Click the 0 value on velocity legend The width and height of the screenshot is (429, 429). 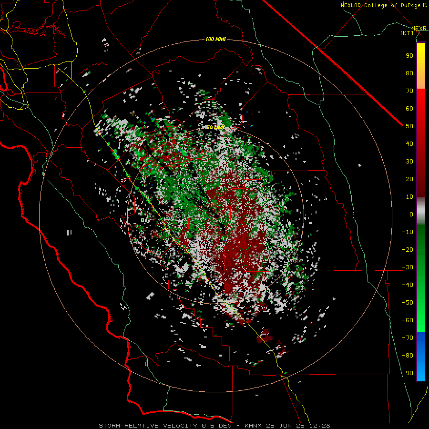click(411, 214)
